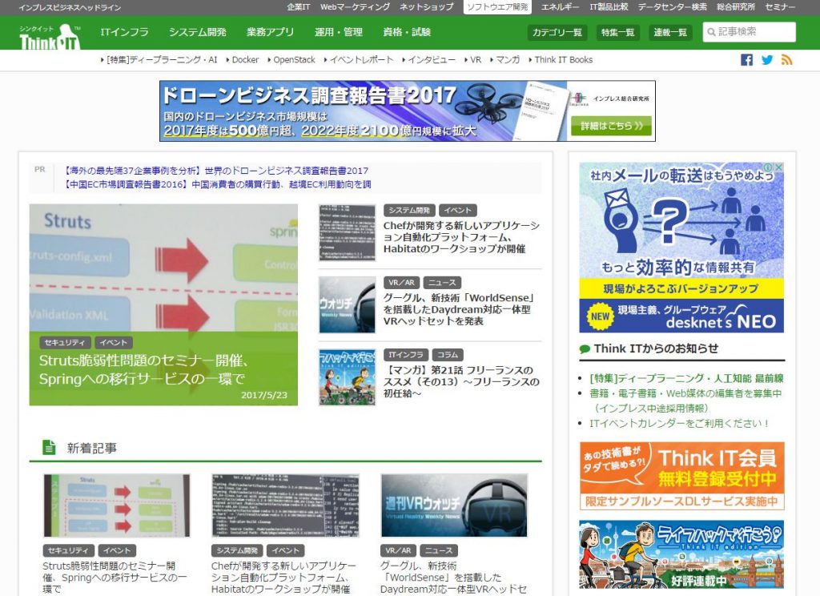
Task: Open PR link 世界のドローンビジネス調査報告書2017
Action: (x=216, y=171)
